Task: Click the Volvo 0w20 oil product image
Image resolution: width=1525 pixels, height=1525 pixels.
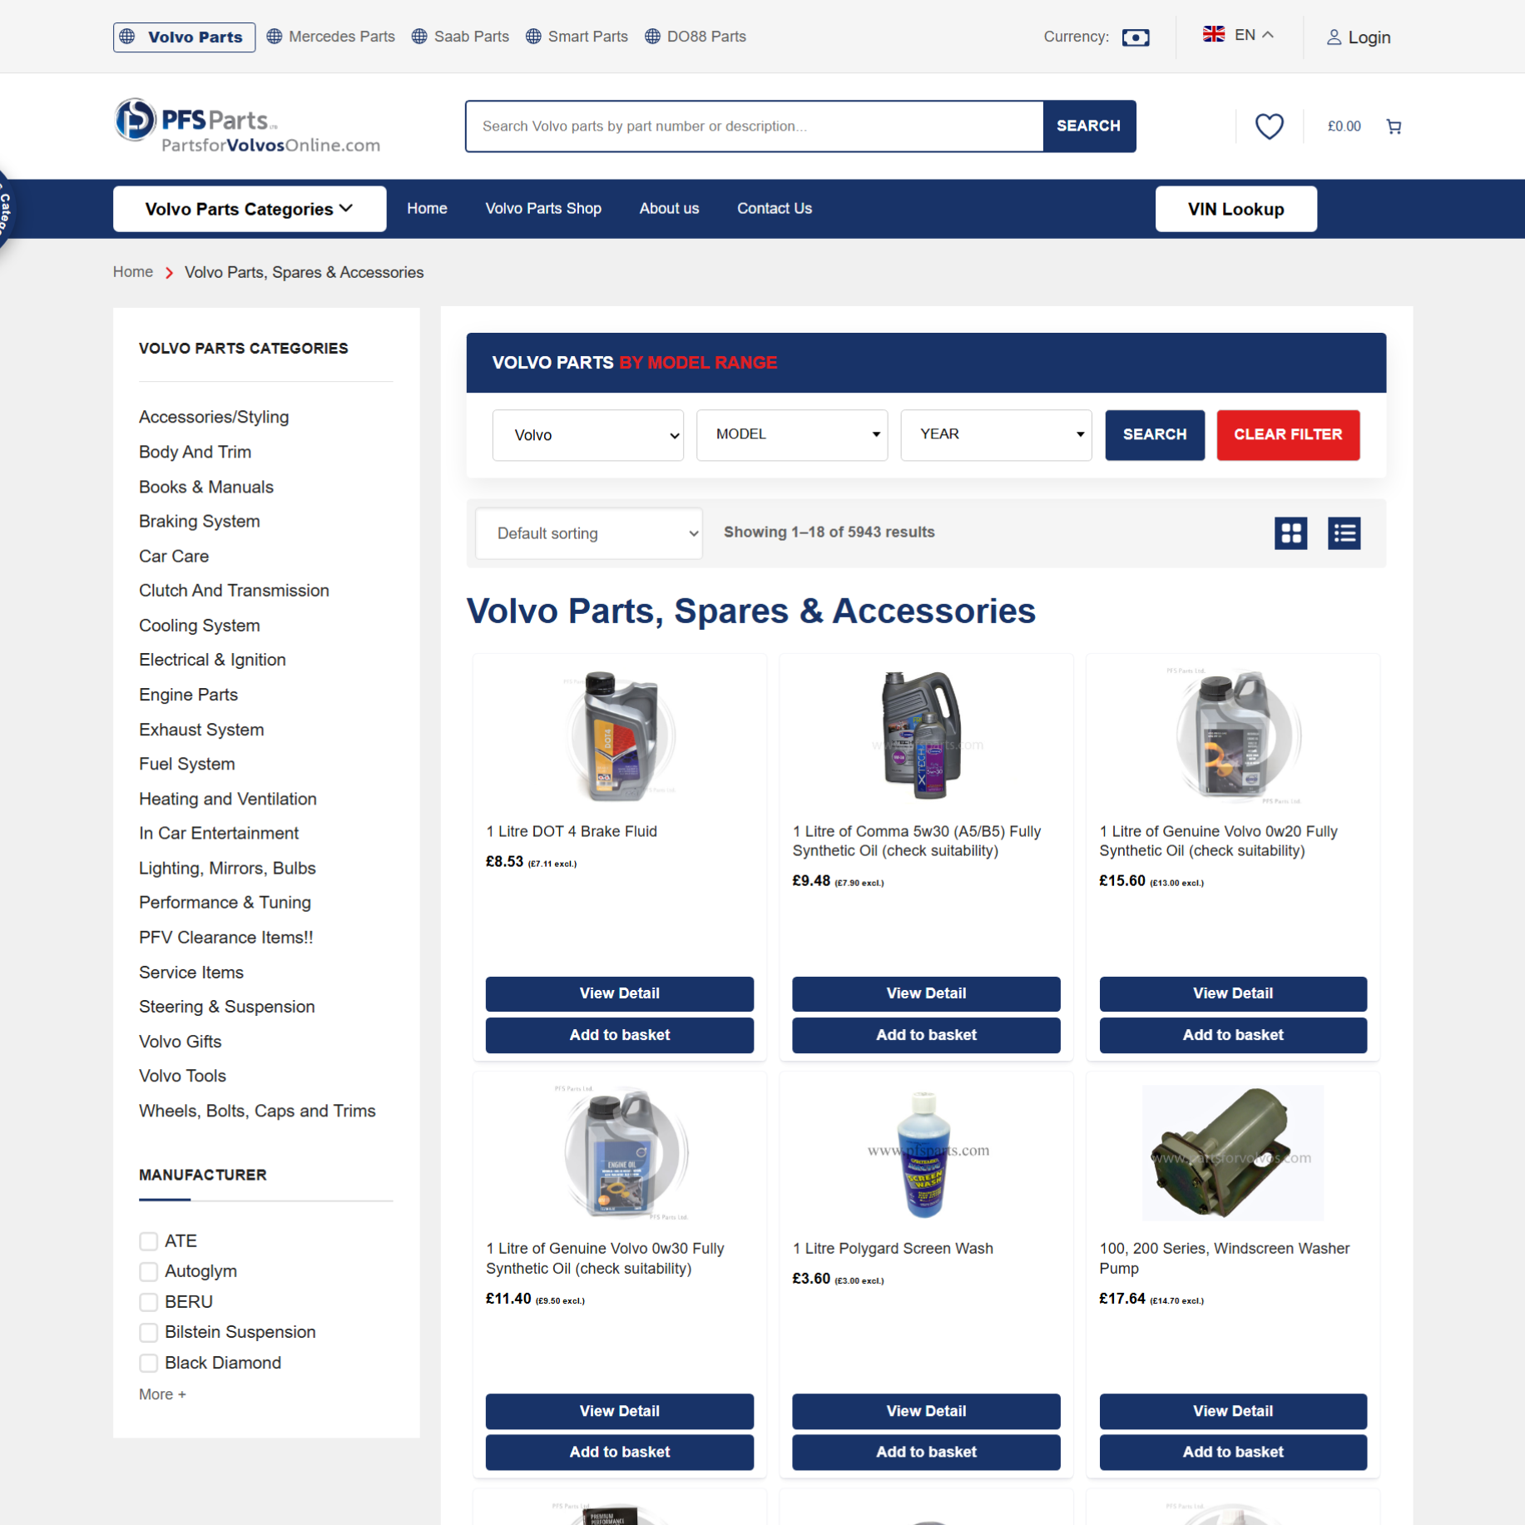Action: pyautogui.click(x=1235, y=736)
